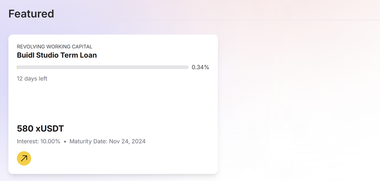Click the horizontal divider line beside 'Featured'
380x181 pixels.
pyautogui.click(x=216, y=20)
